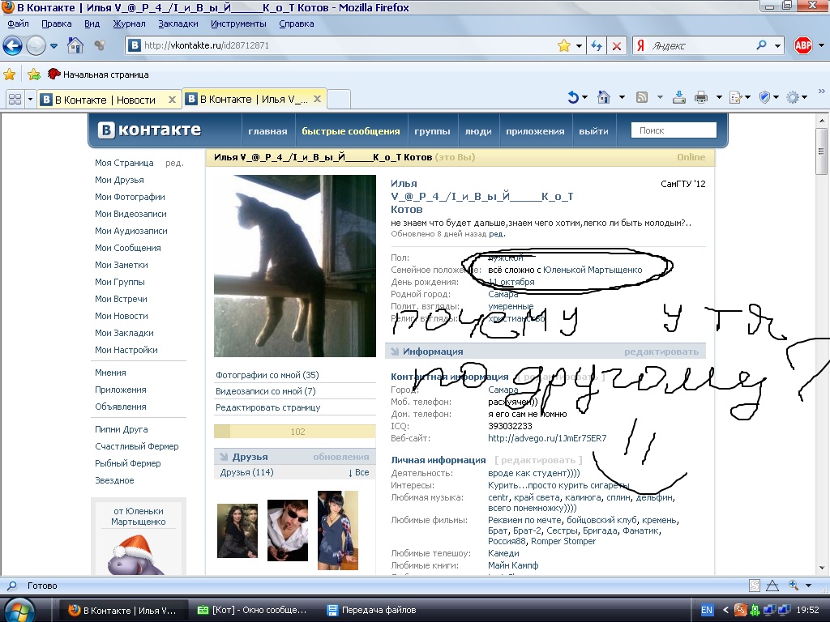Bookmark the page with the address bar star
Viewport: 830px width, 622px height.
[564, 45]
